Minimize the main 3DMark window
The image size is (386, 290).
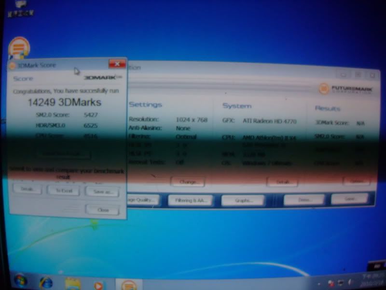click(x=344, y=75)
